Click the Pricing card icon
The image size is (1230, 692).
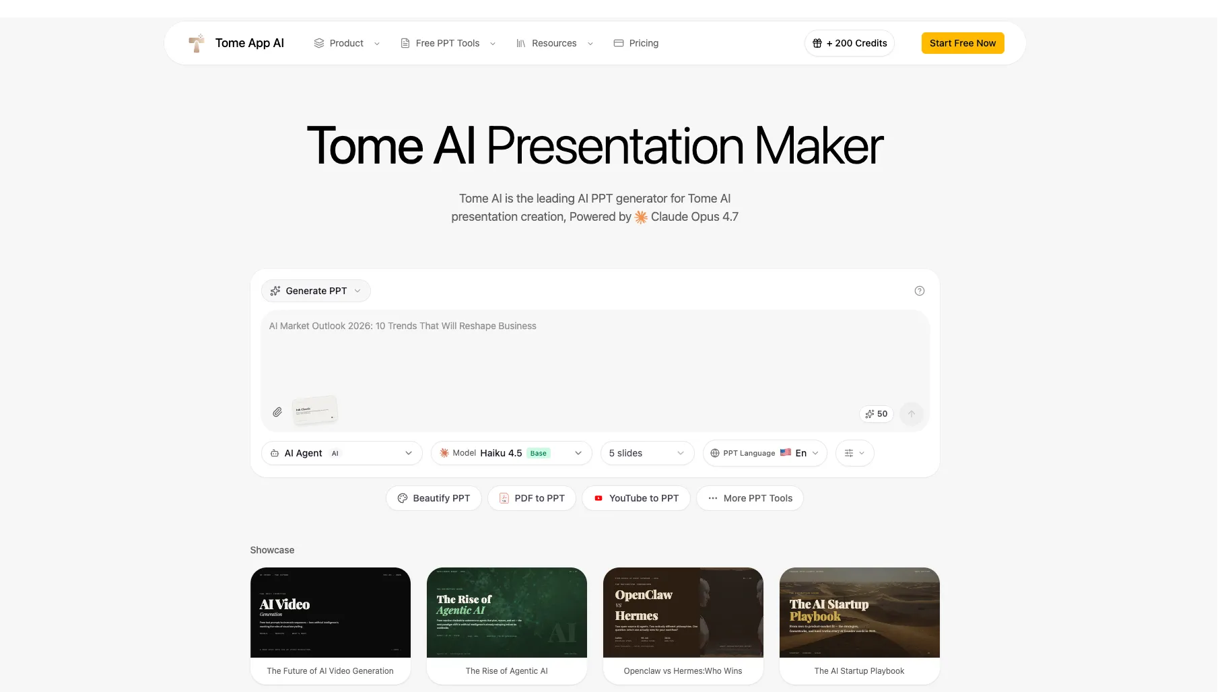(619, 43)
